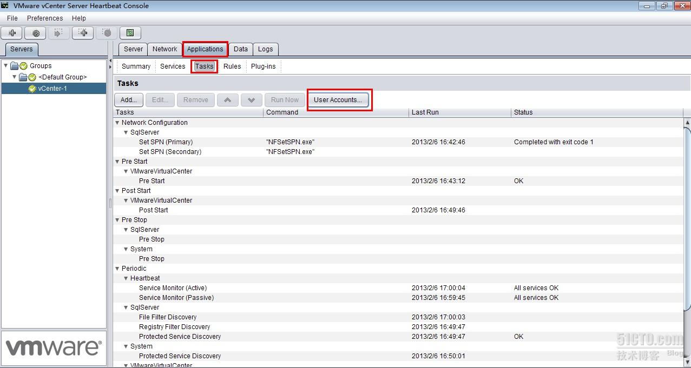Move task up with up-arrow button
691x368 pixels.
(228, 100)
